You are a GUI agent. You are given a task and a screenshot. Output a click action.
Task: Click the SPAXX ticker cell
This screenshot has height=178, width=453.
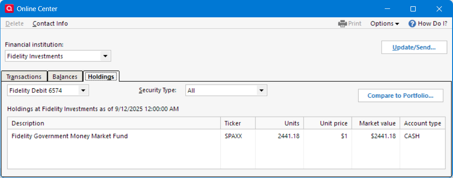[234, 136]
